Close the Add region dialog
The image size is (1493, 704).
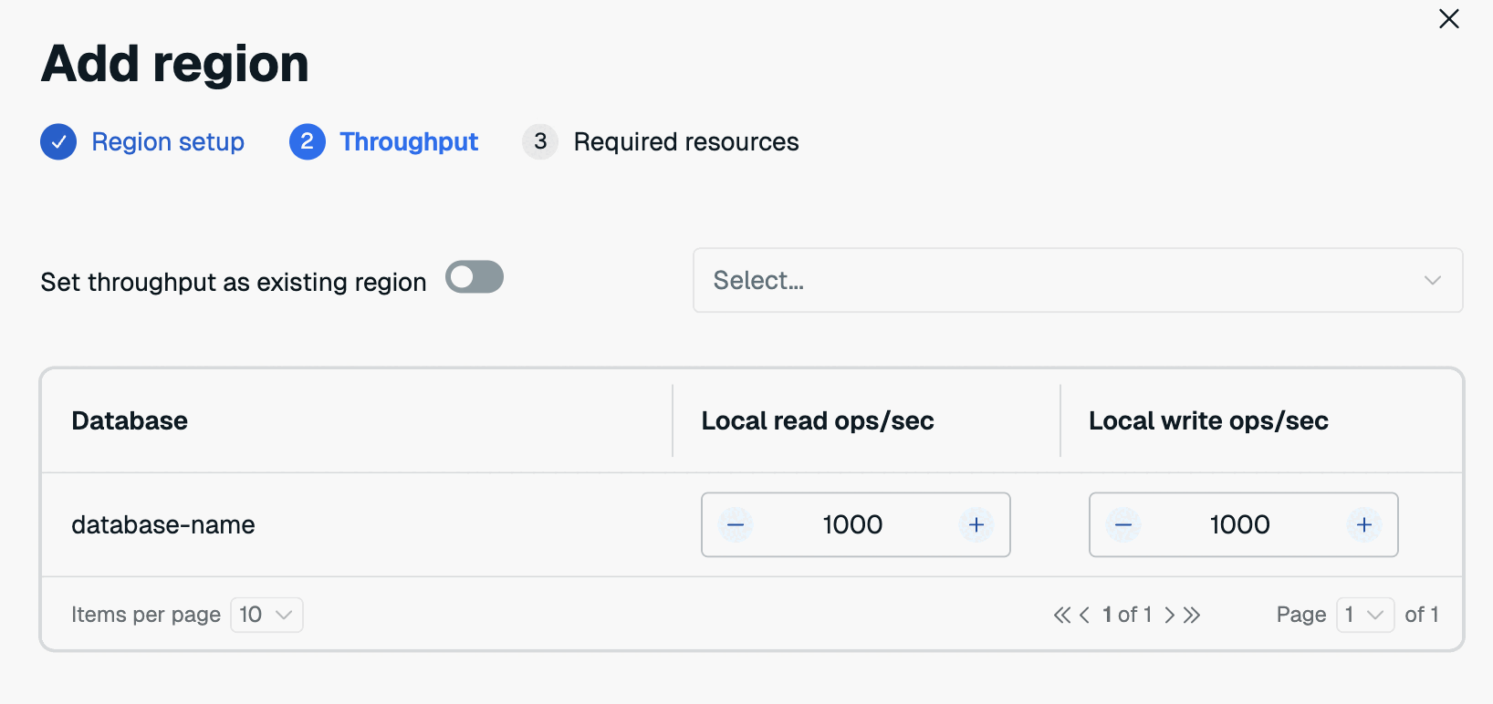pos(1448,19)
